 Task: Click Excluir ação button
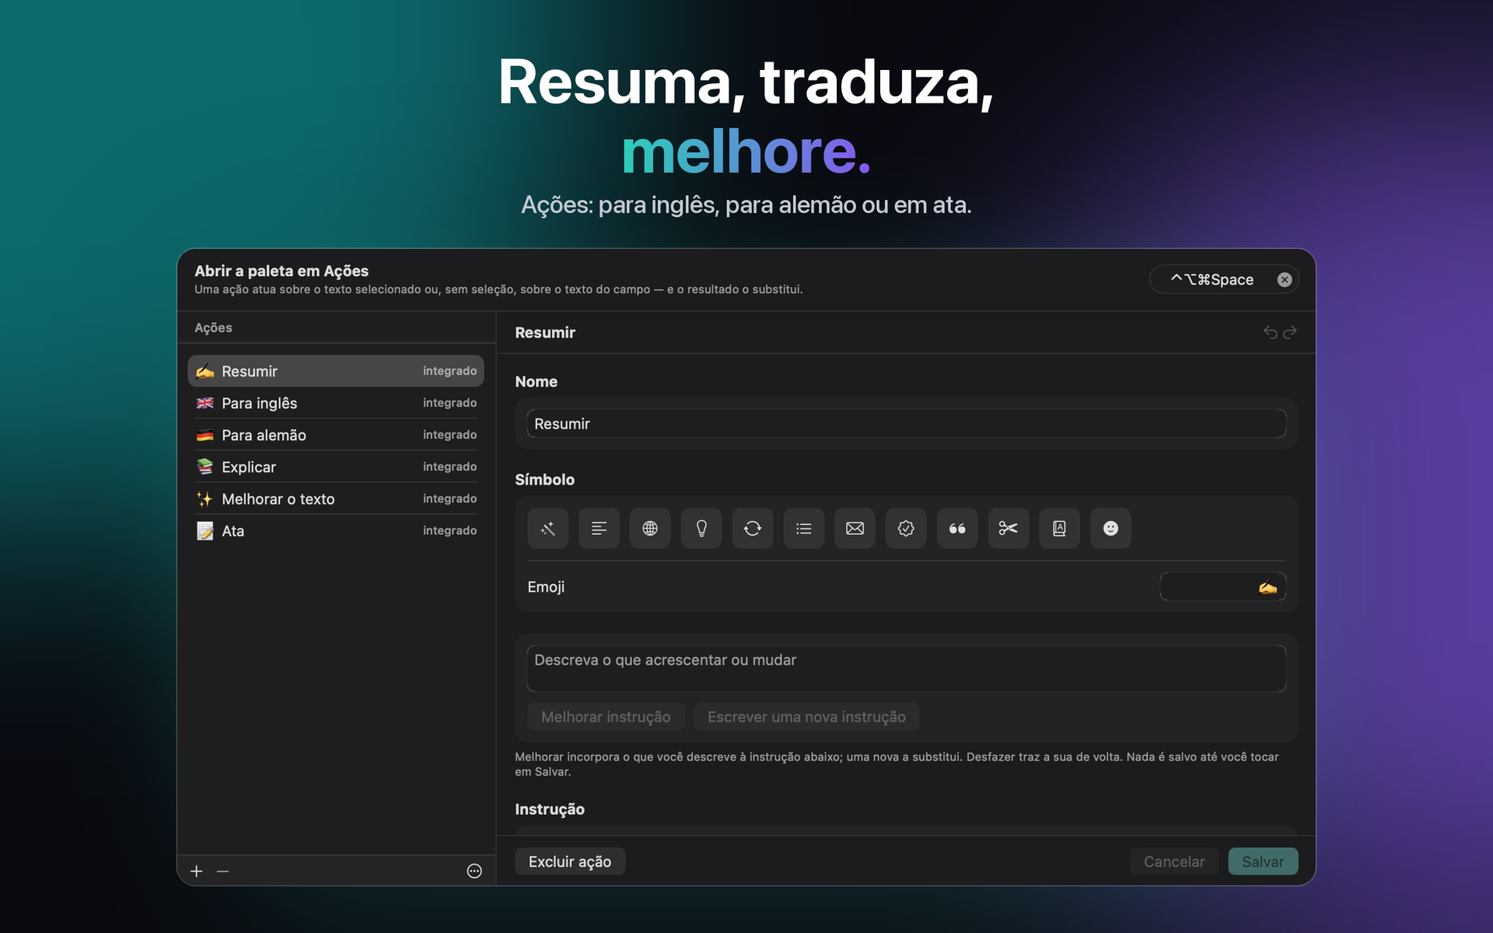coord(570,861)
